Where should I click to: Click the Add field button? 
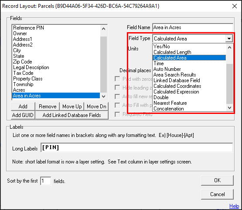23,107
